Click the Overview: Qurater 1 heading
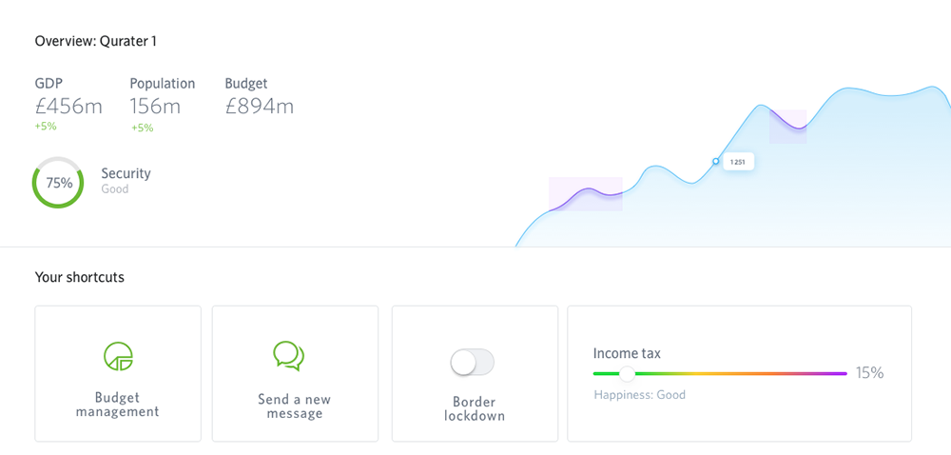This screenshot has width=951, height=455. pyautogui.click(x=96, y=41)
